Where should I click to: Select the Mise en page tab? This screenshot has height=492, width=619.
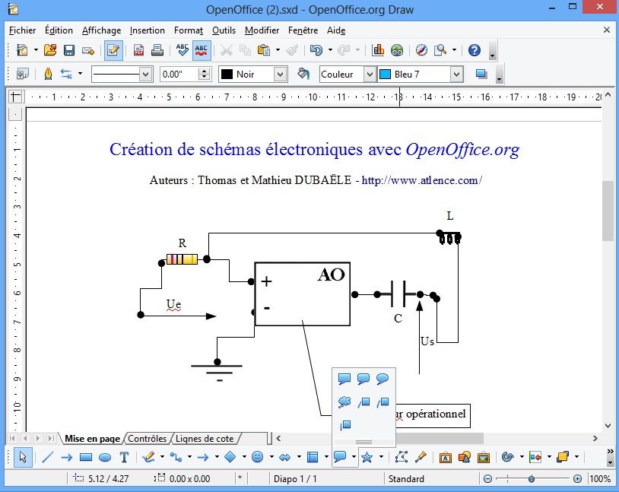[x=92, y=439]
